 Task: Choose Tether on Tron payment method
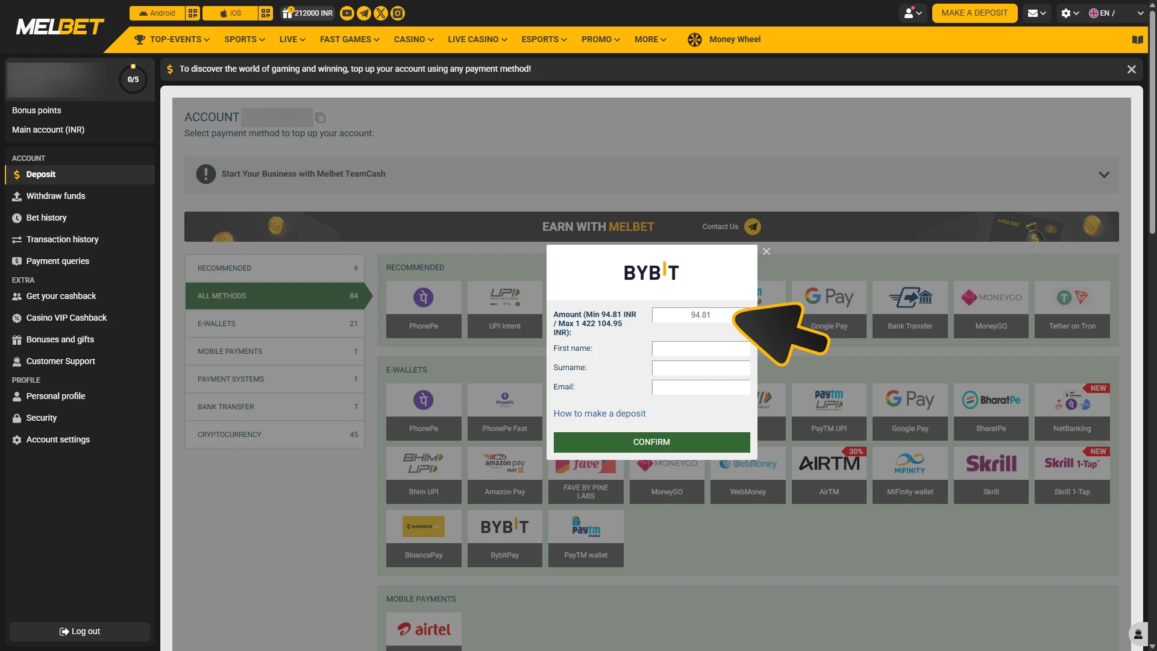tap(1072, 309)
